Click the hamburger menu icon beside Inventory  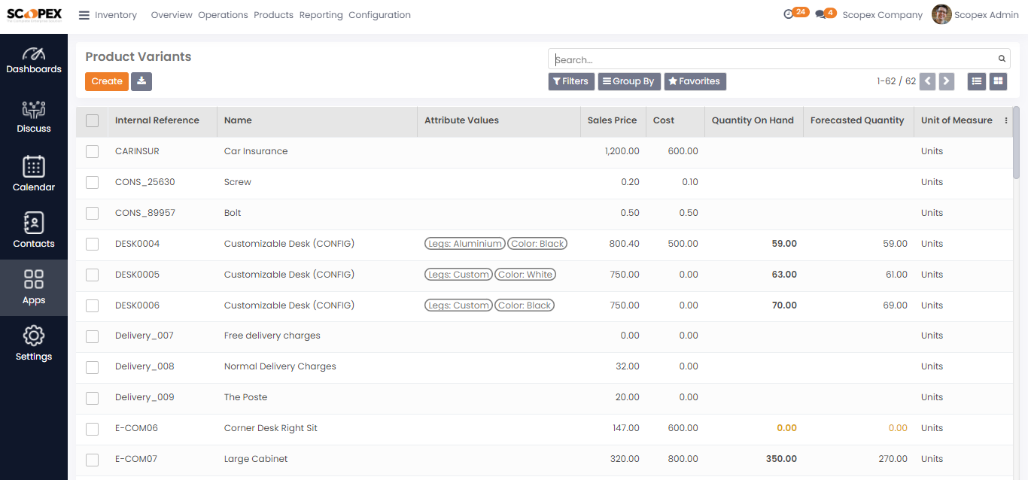[x=84, y=15]
